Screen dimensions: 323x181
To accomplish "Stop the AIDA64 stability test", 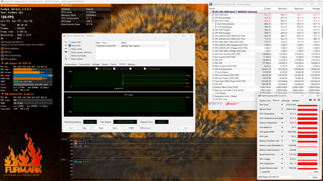I will 84,128.
